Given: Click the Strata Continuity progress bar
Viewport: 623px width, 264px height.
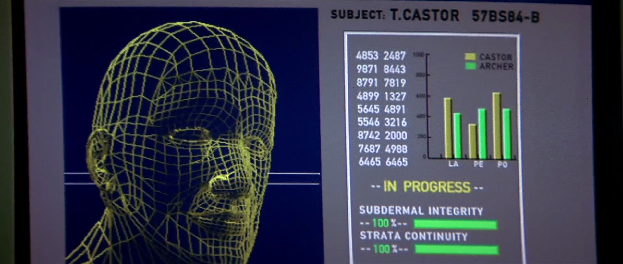Looking at the screenshot, I should click(457, 250).
